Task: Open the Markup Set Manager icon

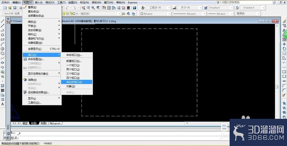Action: pos(123,8)
